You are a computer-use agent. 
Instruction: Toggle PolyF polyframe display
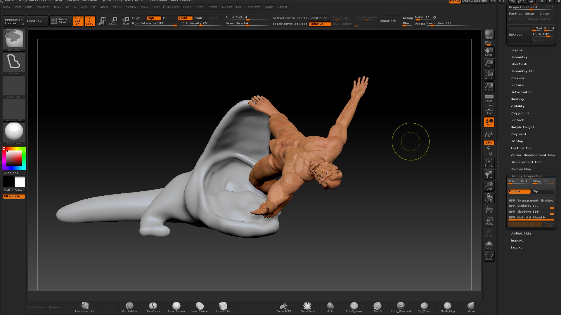point(489,209)
